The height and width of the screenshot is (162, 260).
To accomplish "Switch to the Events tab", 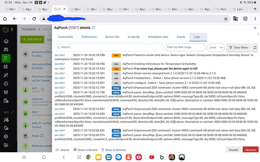I will click(181, 37).
